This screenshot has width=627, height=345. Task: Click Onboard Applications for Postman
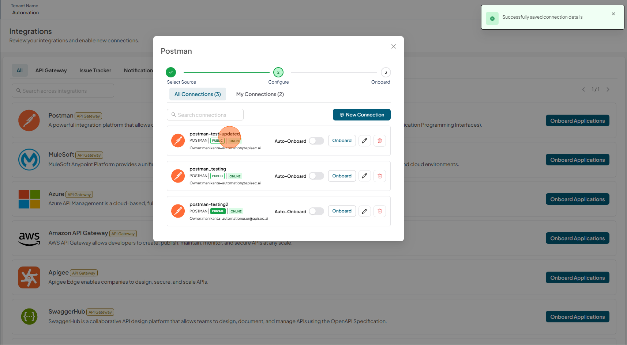click(578, 121)
